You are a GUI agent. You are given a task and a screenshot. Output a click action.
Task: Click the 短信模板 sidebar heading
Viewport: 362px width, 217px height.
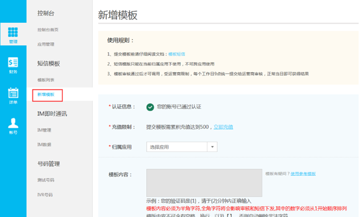48,63
